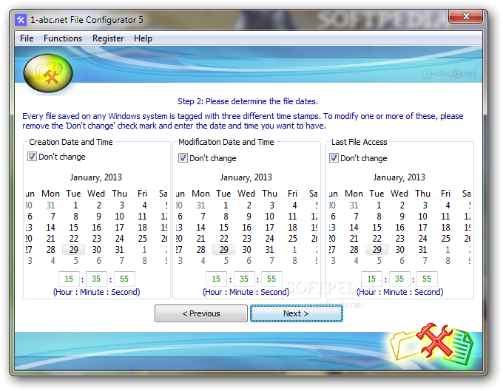Viewport: 503px width, 391px height.
Task: Pick January 10 in Creation calendar
Action: [119, 217]
